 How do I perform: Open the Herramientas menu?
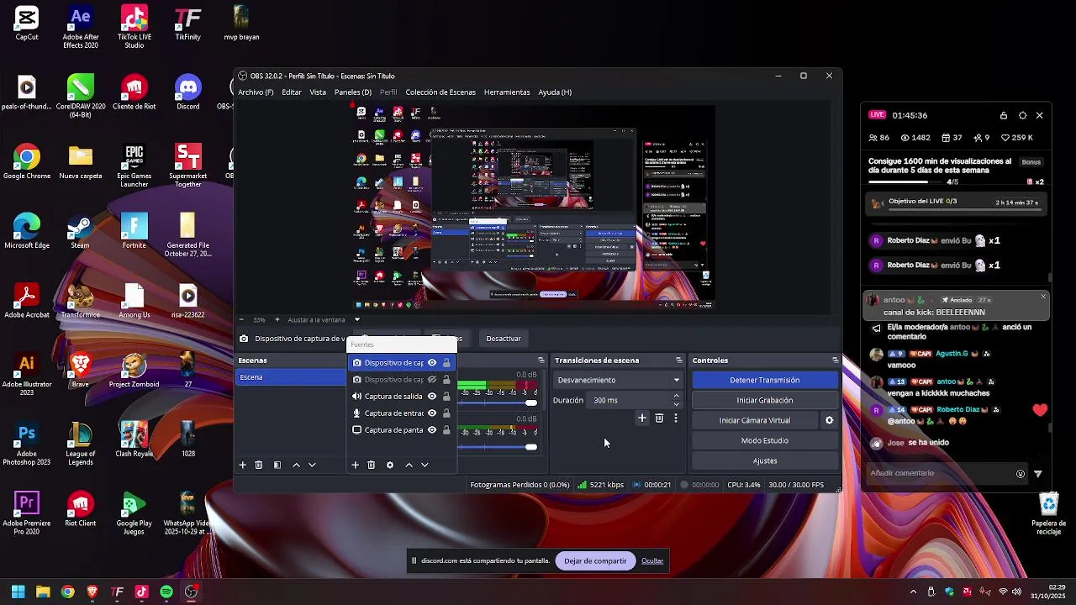click(507, 92)
